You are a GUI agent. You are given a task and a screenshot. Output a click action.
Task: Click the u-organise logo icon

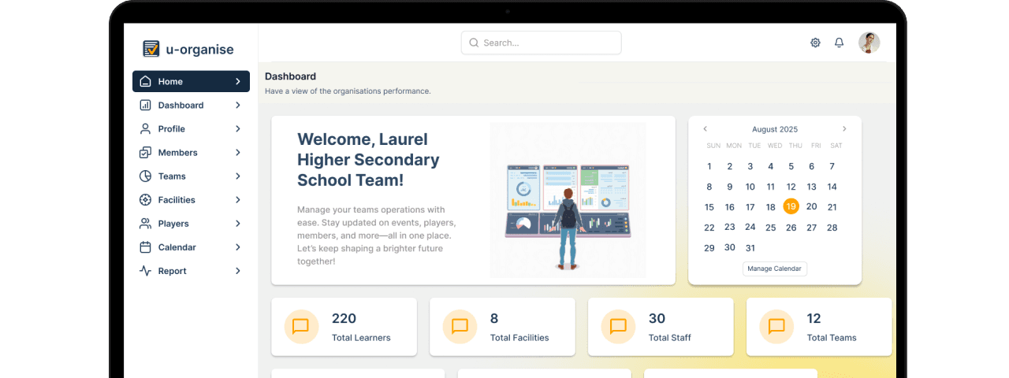(151, 49)
